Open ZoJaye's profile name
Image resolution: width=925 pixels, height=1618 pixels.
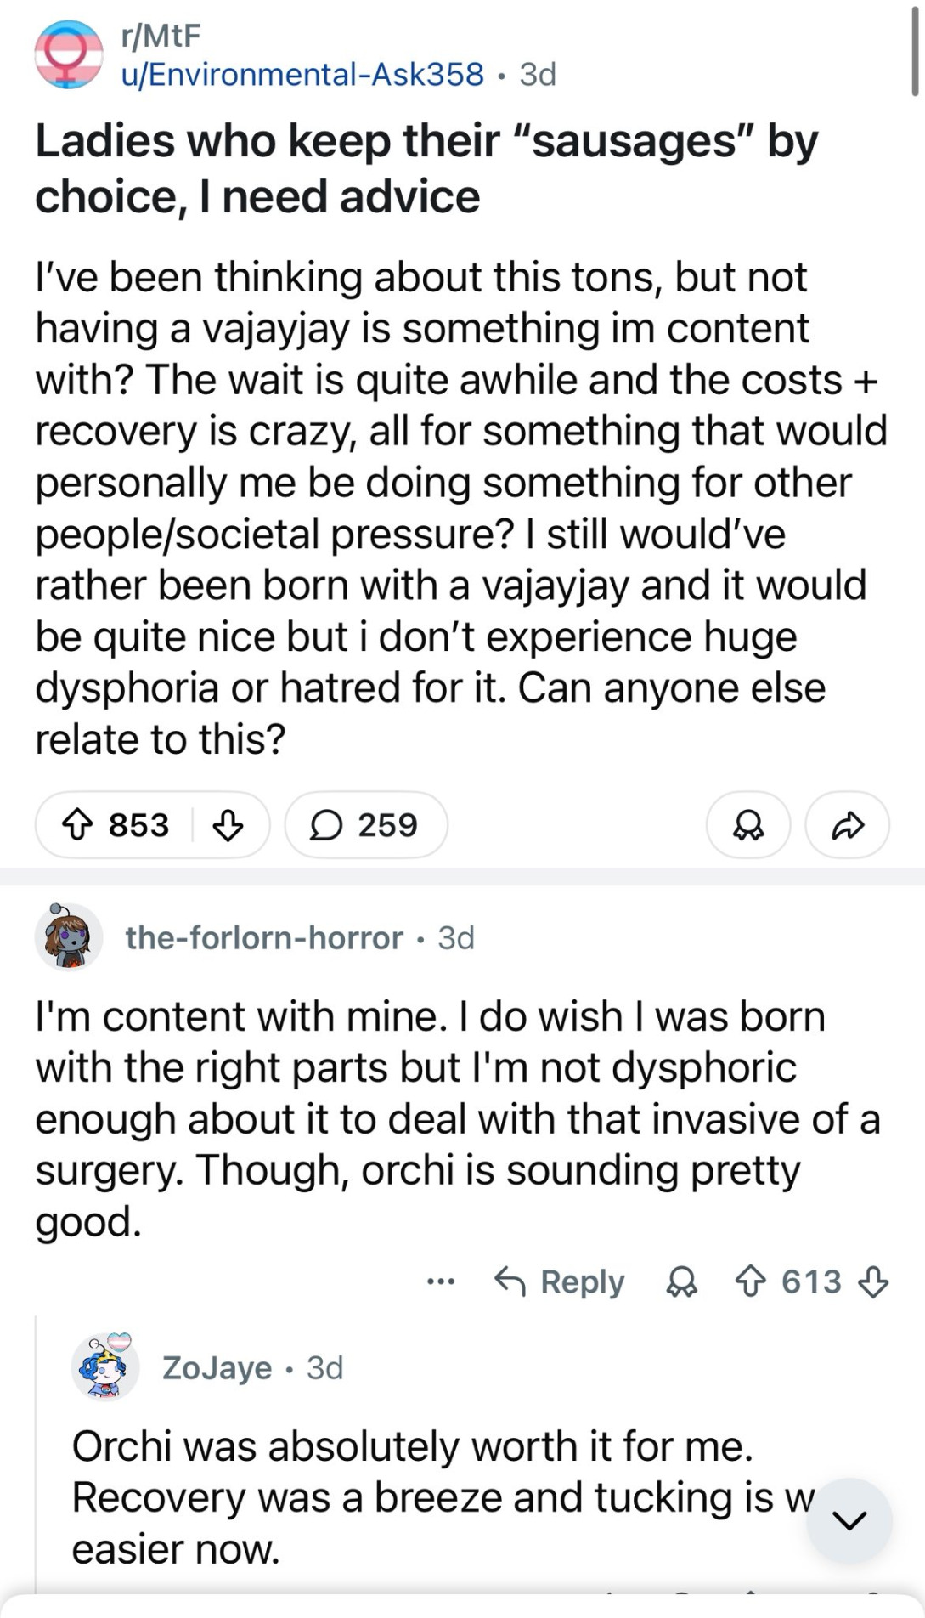click(x=217, y=1368)
